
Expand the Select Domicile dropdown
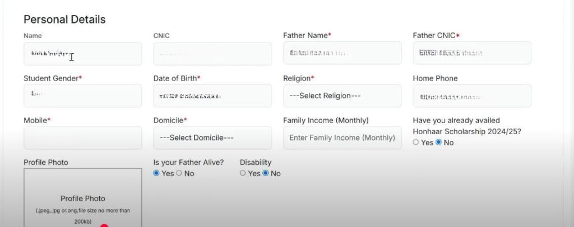click(x=212, y=138)
